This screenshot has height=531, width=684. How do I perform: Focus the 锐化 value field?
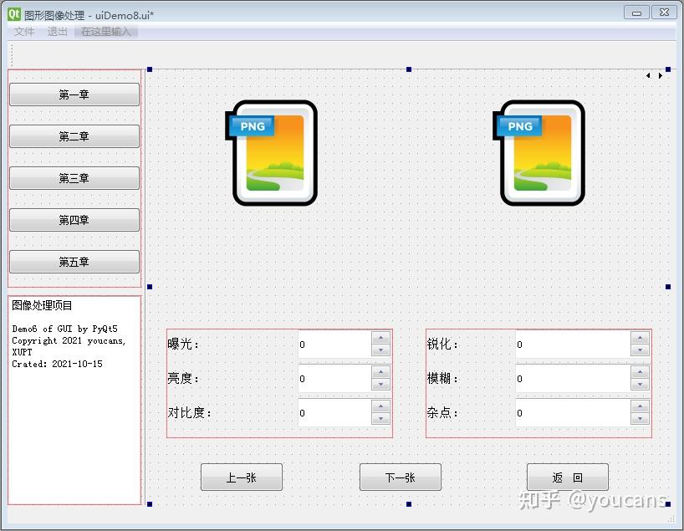pyautogui.click(x=573, y=345)
